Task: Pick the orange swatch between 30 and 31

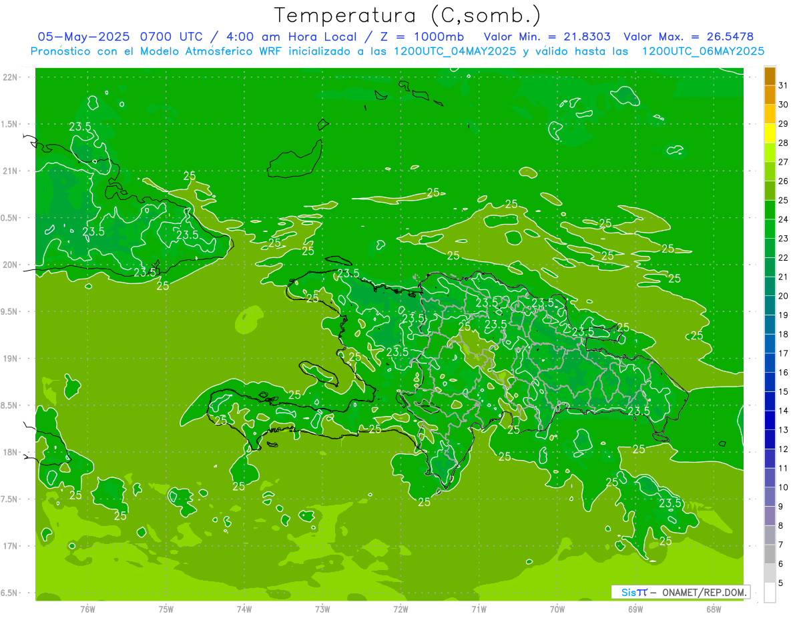Action: coord(770,95)
